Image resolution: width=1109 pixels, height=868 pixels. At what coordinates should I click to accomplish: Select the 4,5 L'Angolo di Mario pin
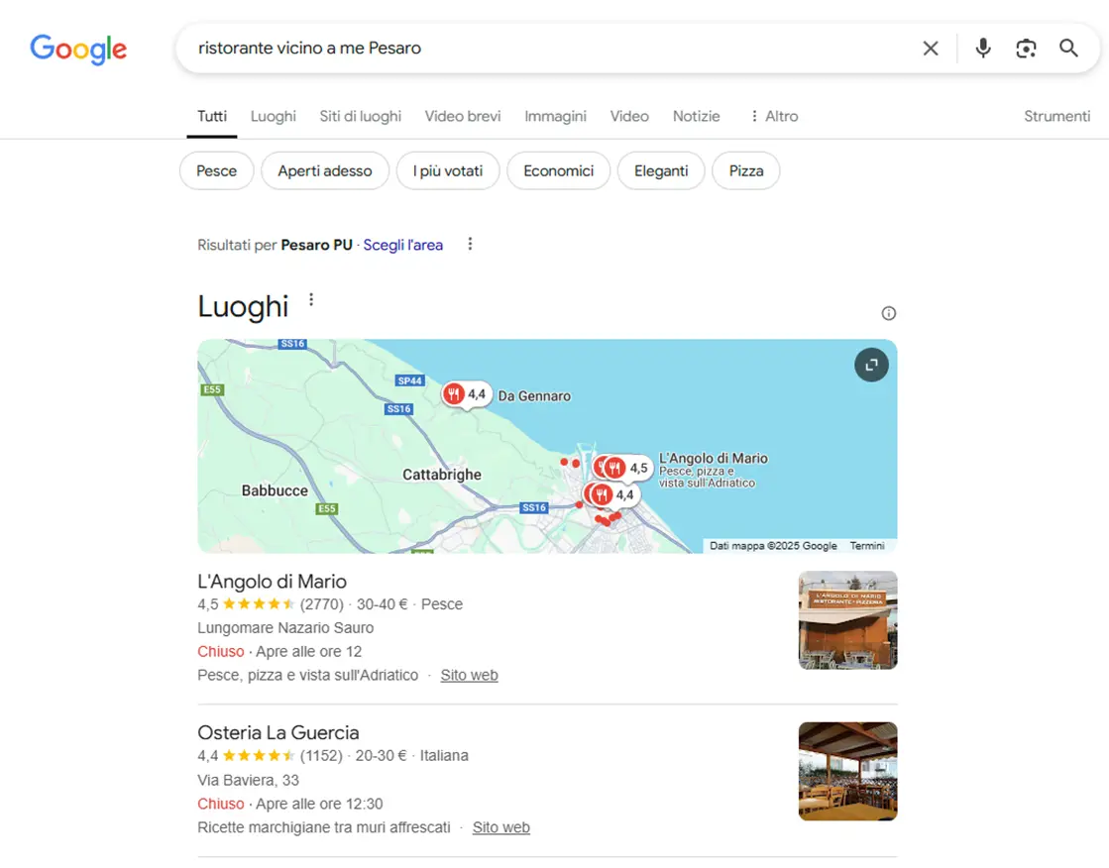(x=628, y=468)
